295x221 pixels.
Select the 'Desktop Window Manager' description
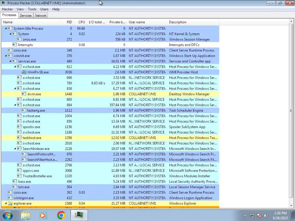pyautogui.click(x=189, y=94)
